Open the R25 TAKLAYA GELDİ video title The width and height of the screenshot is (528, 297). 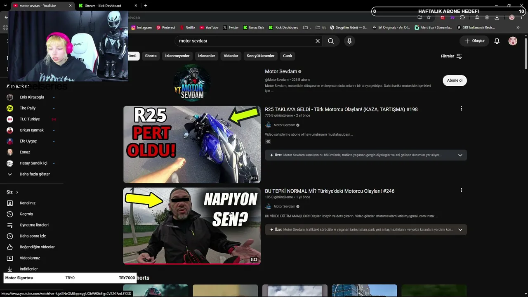coord(341,109)
